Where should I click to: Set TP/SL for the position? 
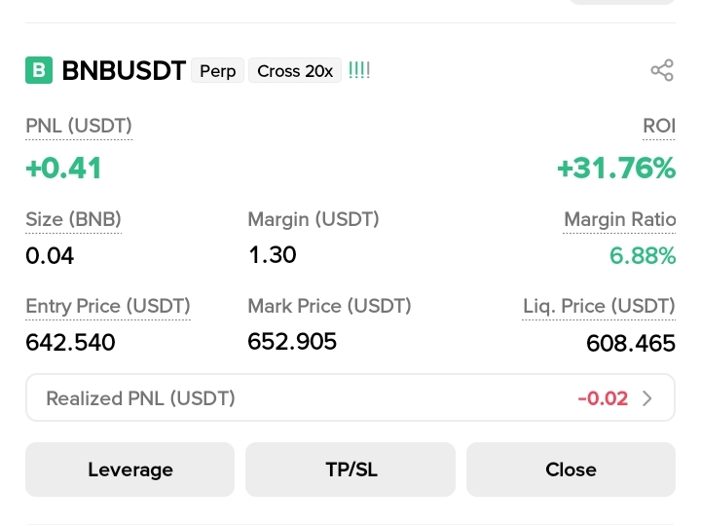click(350, 470)
